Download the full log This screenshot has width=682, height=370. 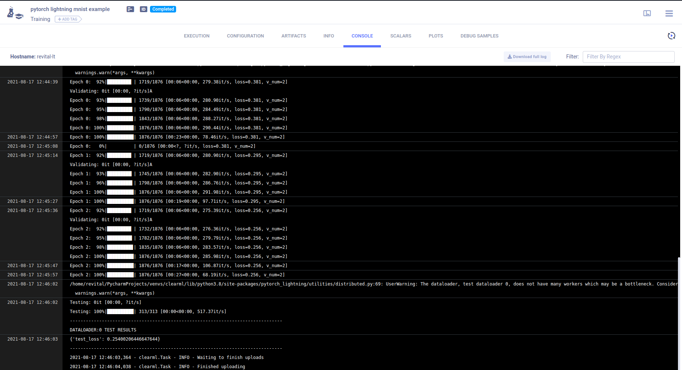527,57
